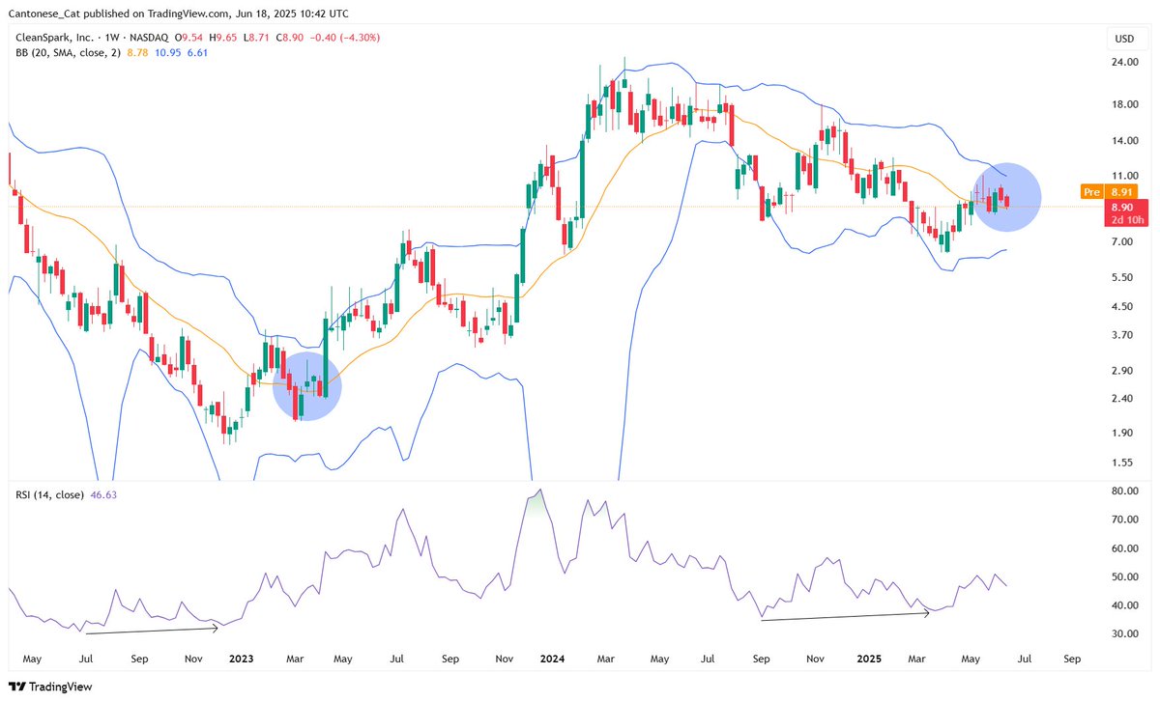The image size is (1160, 702).
Task: Click the 24.00 price axis label
Action: click(1123, 62)
